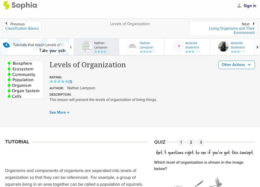
Task: Select first Nathan Lampson tutorial thumbnail
Action: (x=86, y=47)
